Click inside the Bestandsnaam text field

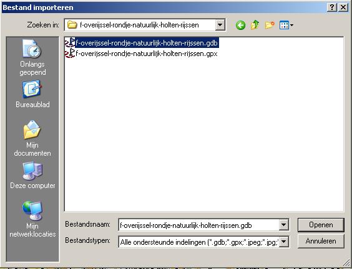pyautogui.click(x=198, y=225)
